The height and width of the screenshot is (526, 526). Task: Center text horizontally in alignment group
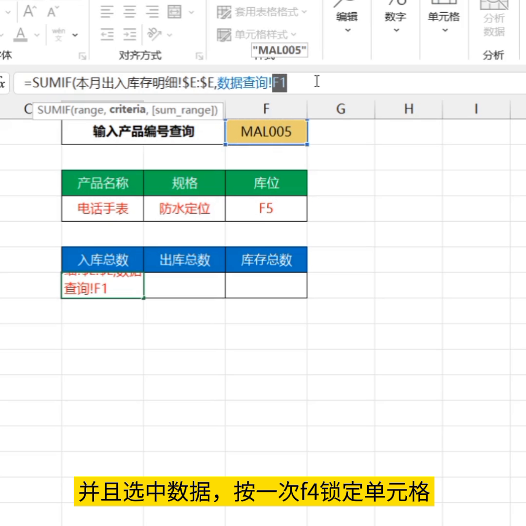click(x=130, y=12)
